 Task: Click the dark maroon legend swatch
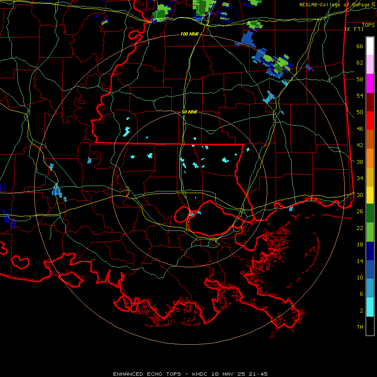[370, 103]
